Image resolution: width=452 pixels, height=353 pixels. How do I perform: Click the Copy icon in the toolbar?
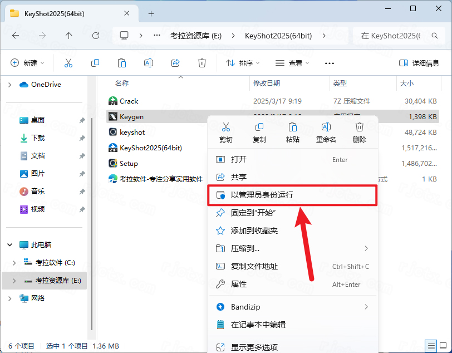pyautogui.click(x=95, y=62)
